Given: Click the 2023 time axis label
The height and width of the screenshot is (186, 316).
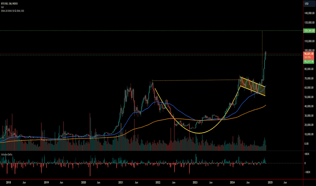Looking at the screenshot, I should pos(195,183).
